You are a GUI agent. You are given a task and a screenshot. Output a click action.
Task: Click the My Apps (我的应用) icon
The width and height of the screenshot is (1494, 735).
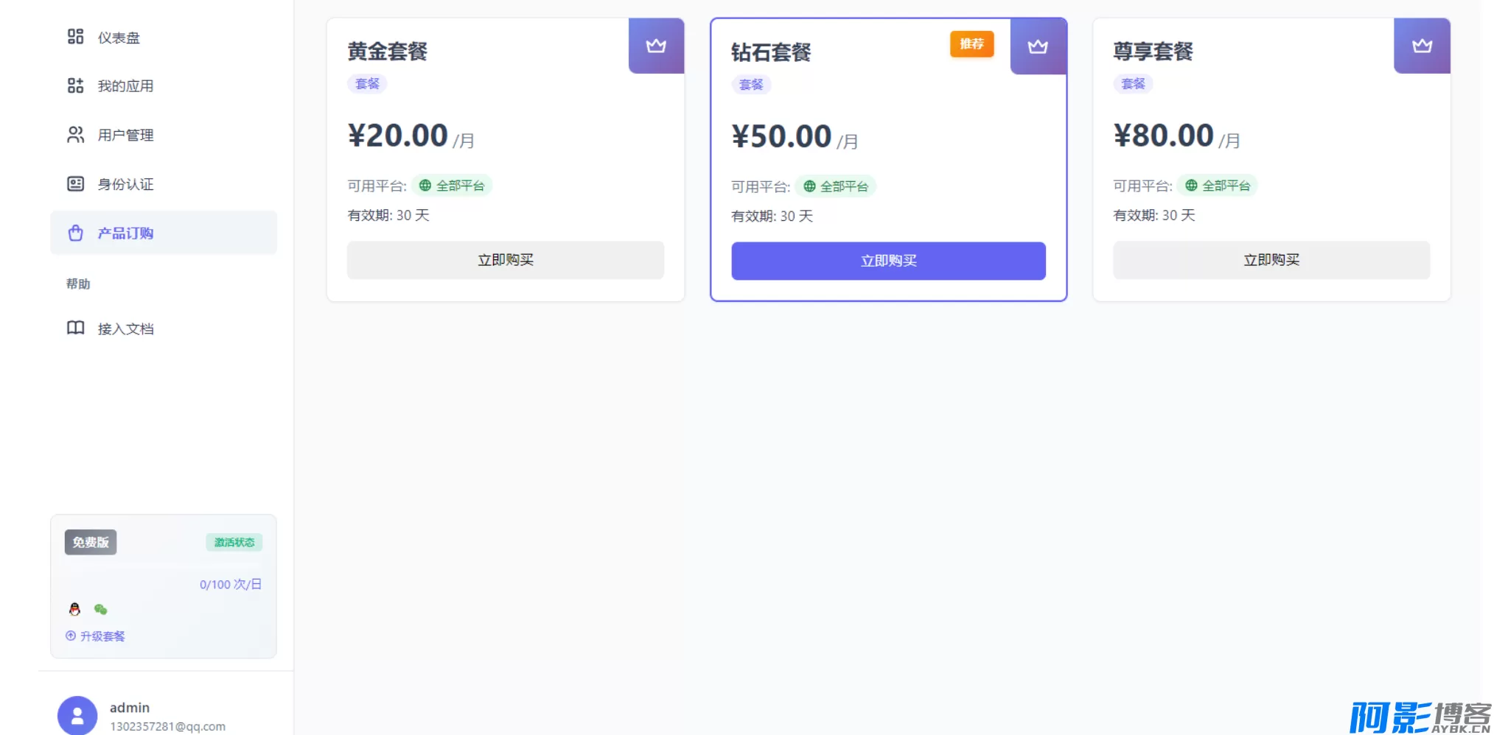tap(75, 86)
